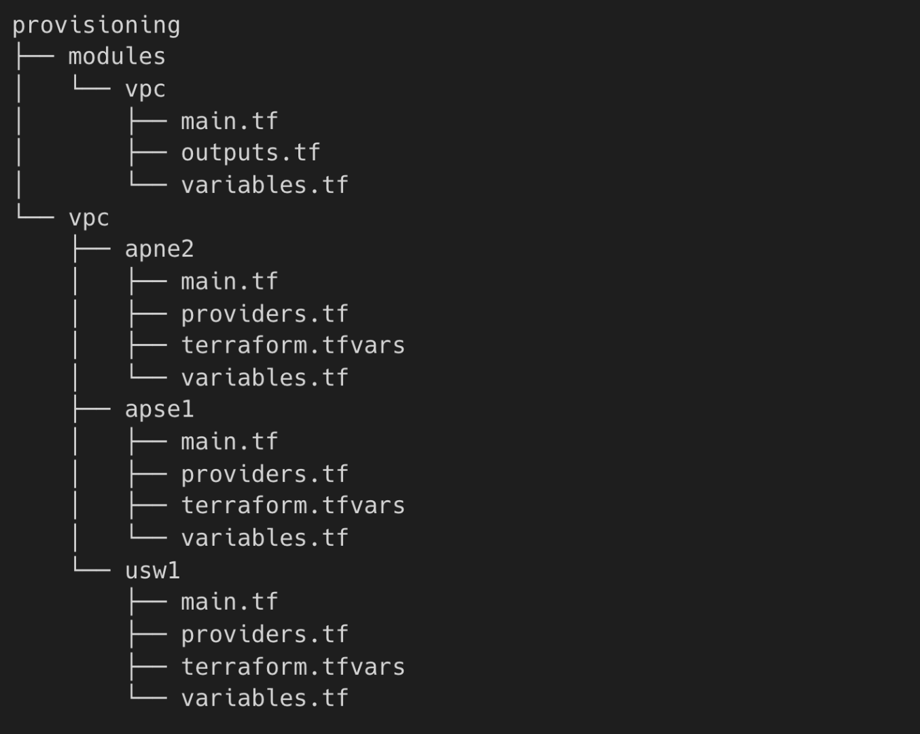Click the apne2 region folder
This screenshot has width=920, height=734.
point(159,249)
